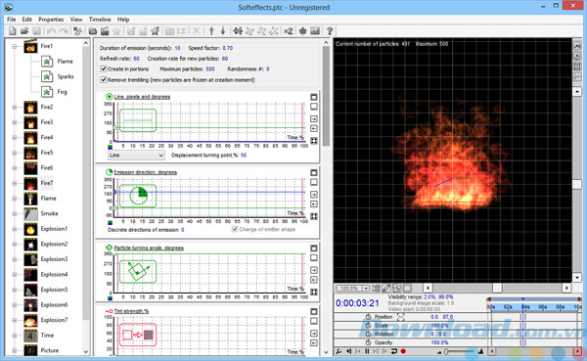
Task: Click the emitter star icon with the cursor
Action: tap(155, 31)
